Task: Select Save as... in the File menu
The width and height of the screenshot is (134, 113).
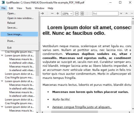Action: (x=19, y=28)
